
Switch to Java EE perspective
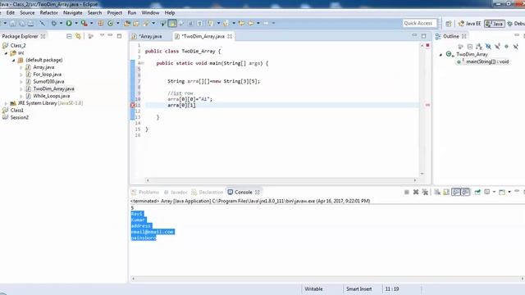tap(469, 24)
